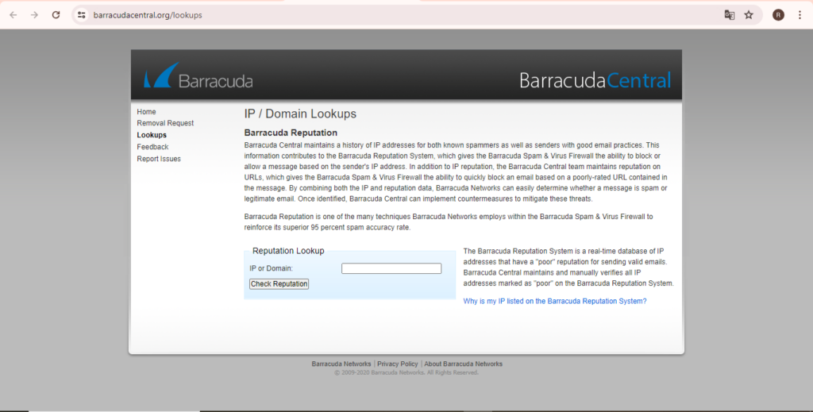
Task: Reload the page with the refresh icon
Action: [x=56, y=15]
